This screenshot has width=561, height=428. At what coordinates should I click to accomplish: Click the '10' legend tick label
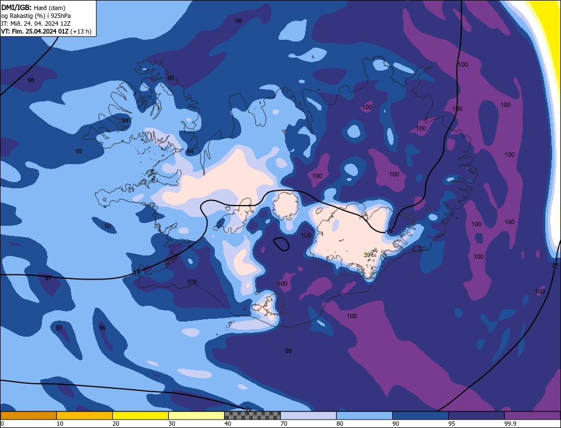(60, 424)
